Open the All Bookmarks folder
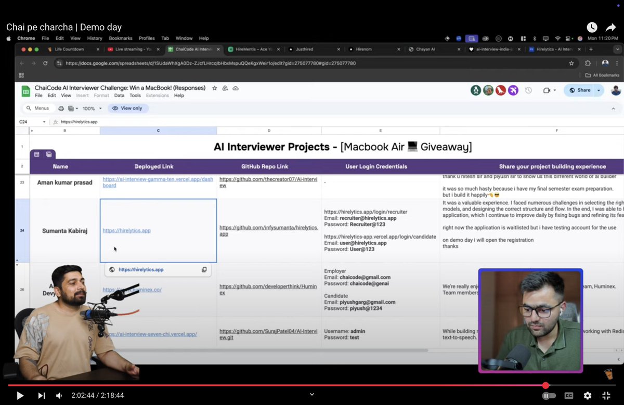 click(602, 75)
